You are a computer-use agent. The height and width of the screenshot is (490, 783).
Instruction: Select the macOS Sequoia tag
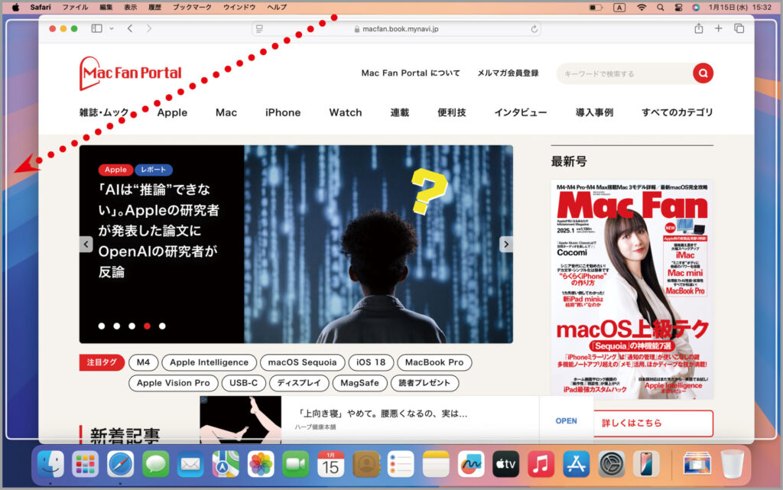302,362
